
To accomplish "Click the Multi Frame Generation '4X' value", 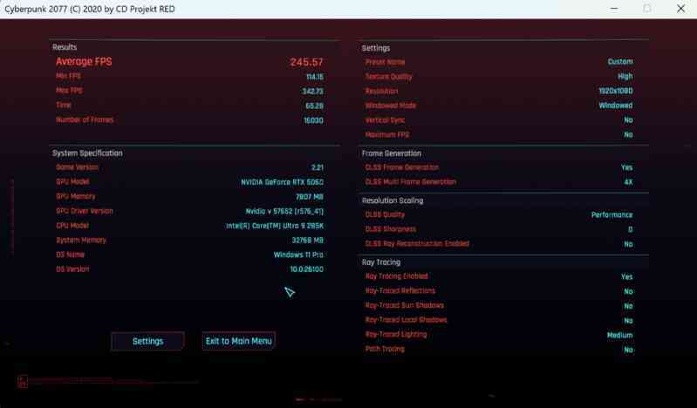I will tap(628, 182).
